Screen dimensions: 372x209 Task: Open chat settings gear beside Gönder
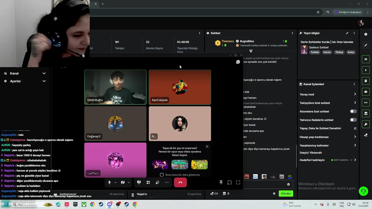point(274,194)
